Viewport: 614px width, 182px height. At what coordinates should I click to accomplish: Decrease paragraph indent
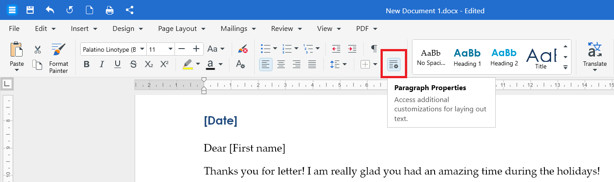(x=336, y=49)
